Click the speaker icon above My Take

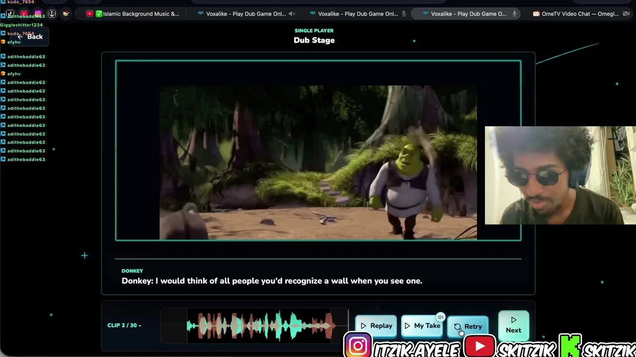click(x=440, y=317)
